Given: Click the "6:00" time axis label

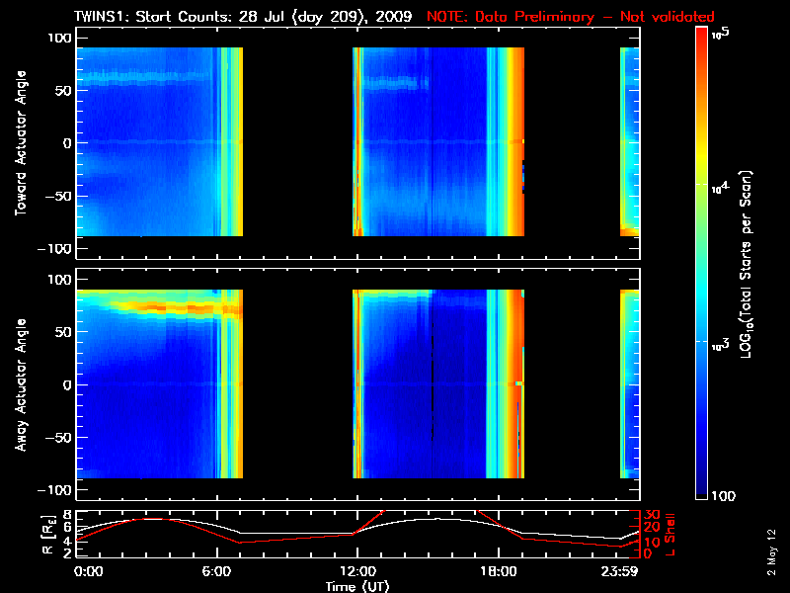Looking at the screenshot, I should (x=216, y=571).
